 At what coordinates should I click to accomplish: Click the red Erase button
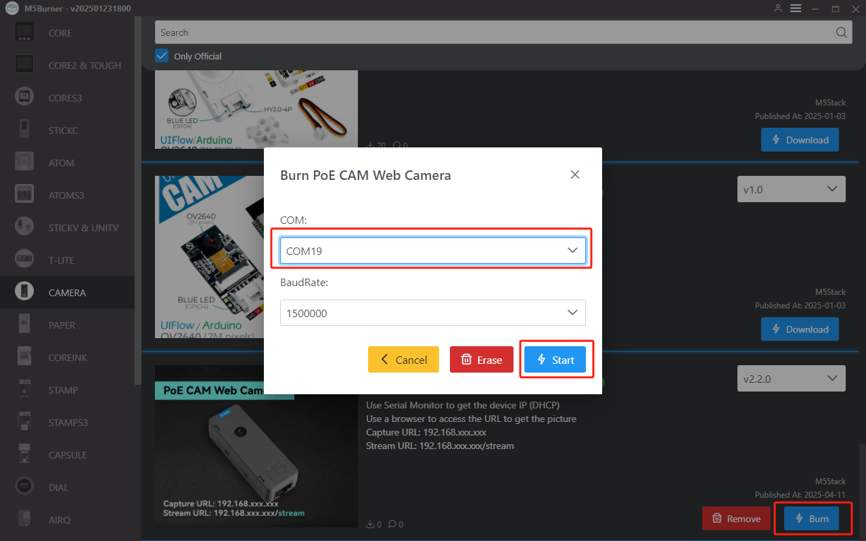pyautogui.click(x=482, y=360)
